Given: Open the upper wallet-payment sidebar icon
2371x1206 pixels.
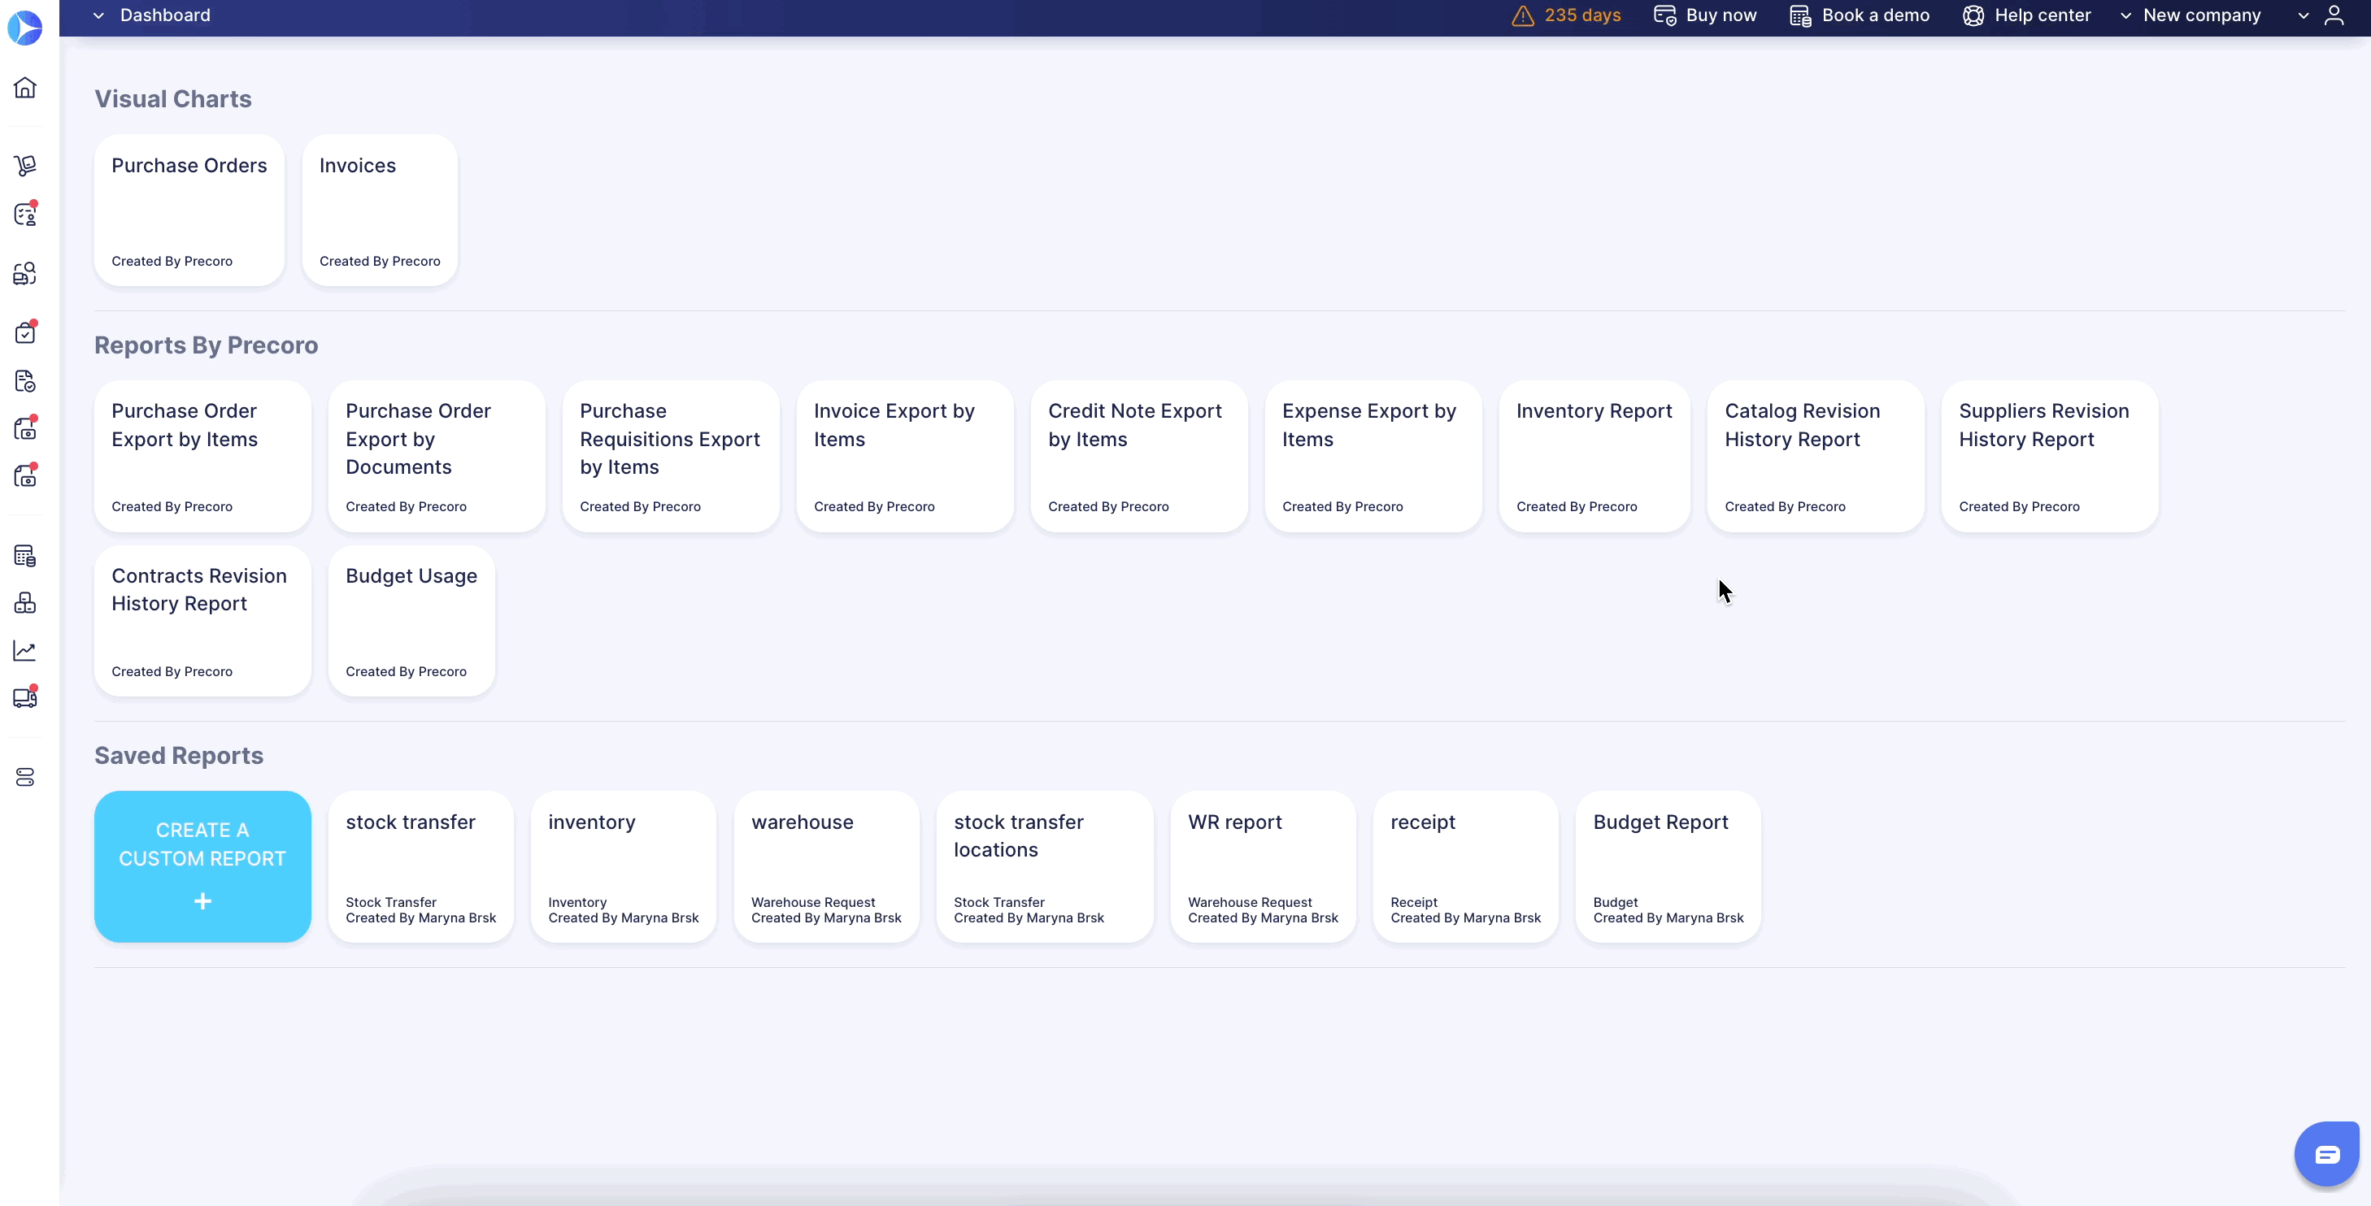Looking at the screenshot, I should coord(25,427).
